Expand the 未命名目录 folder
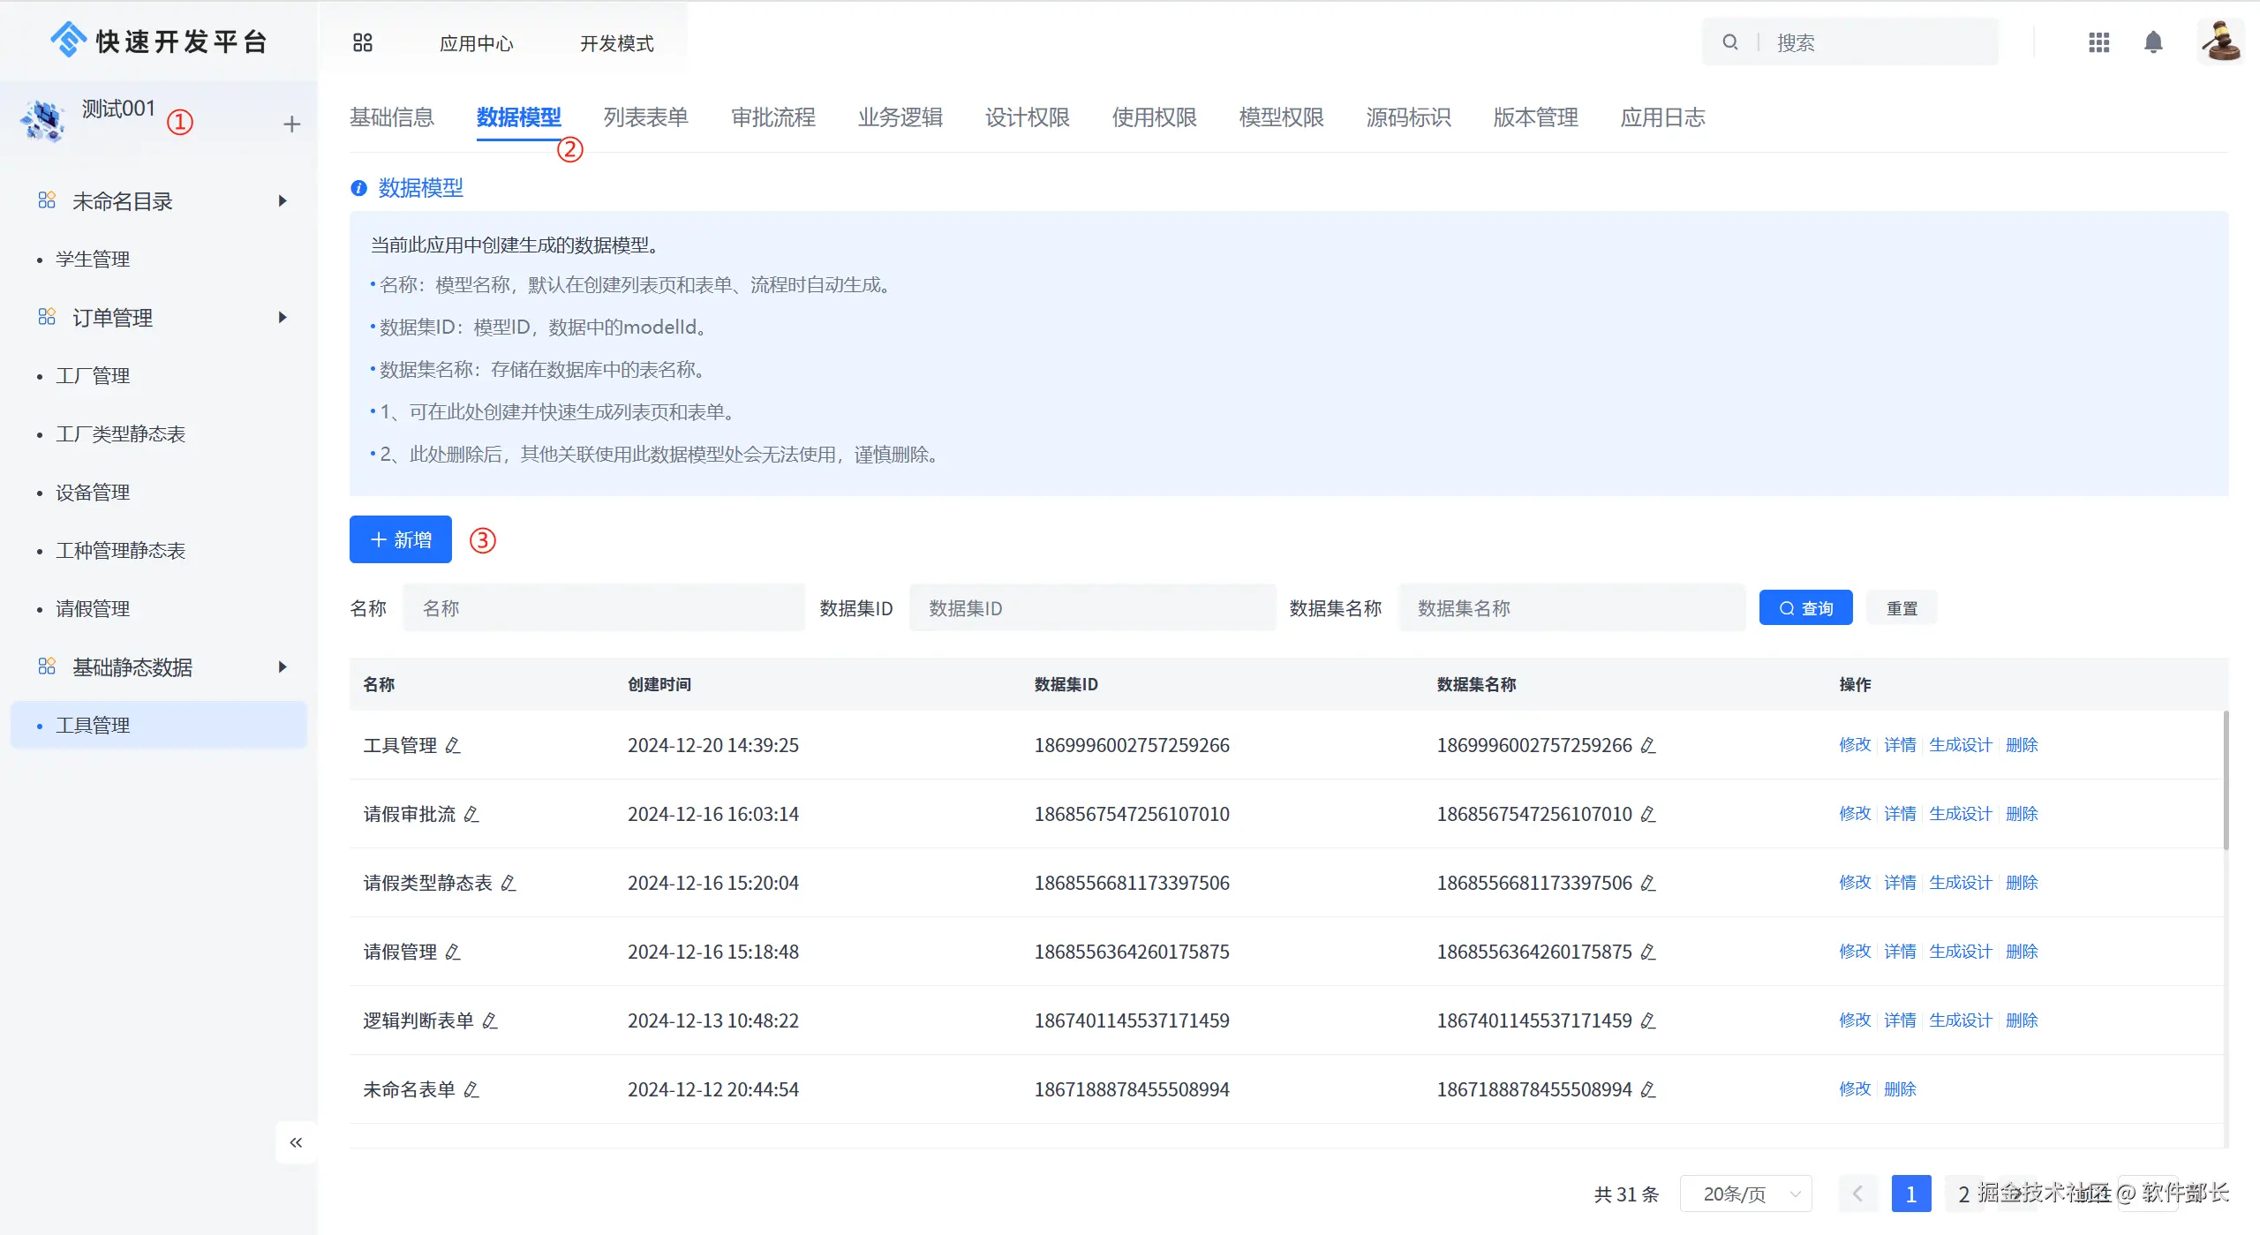This screenshot has height=1235, width=2260. 282,201
